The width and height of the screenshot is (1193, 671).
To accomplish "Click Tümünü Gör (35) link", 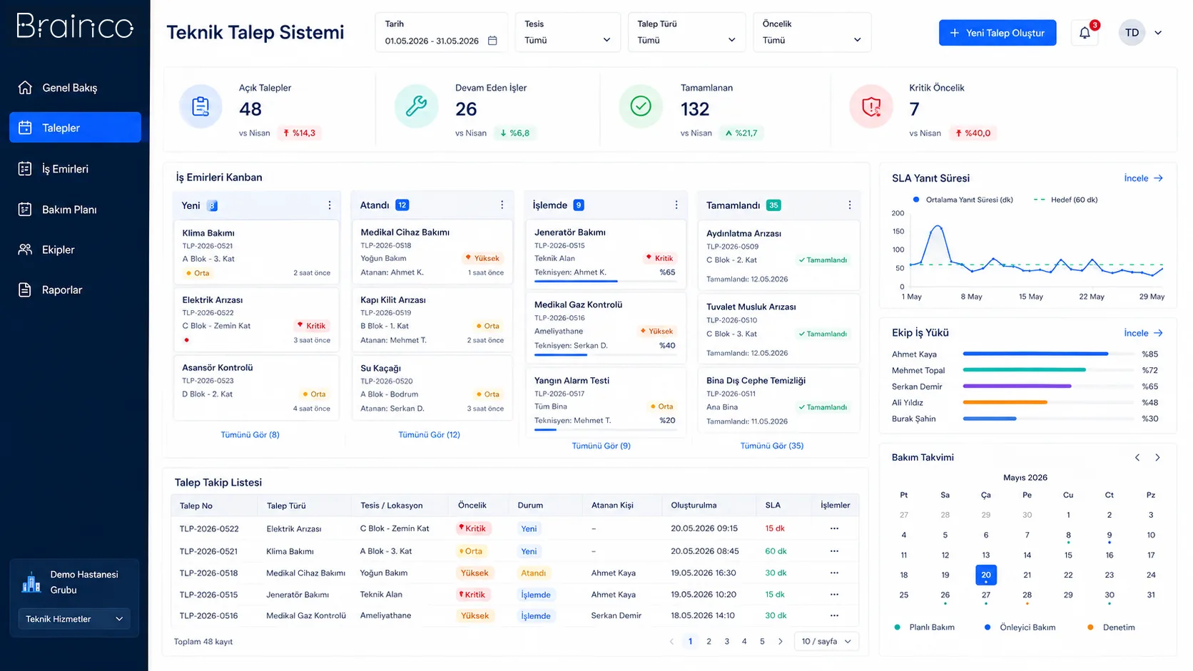I will (771, 446).
